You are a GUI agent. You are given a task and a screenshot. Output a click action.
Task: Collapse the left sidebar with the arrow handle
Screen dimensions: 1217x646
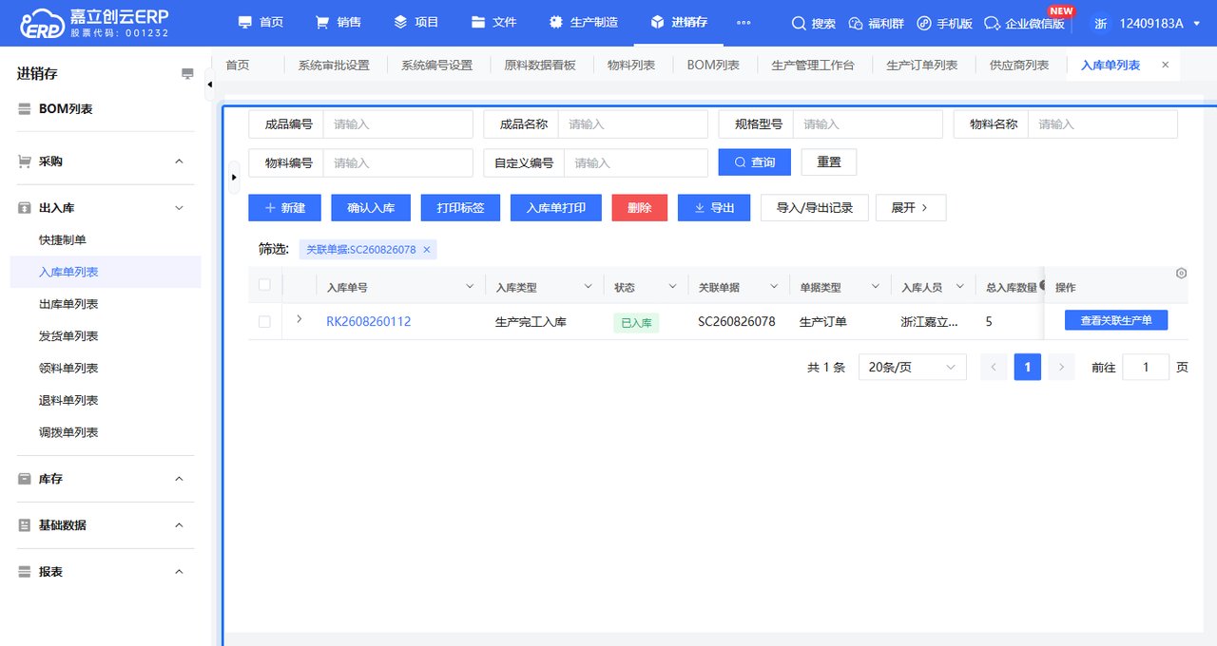pyautogui.click(x=210, y=85)
